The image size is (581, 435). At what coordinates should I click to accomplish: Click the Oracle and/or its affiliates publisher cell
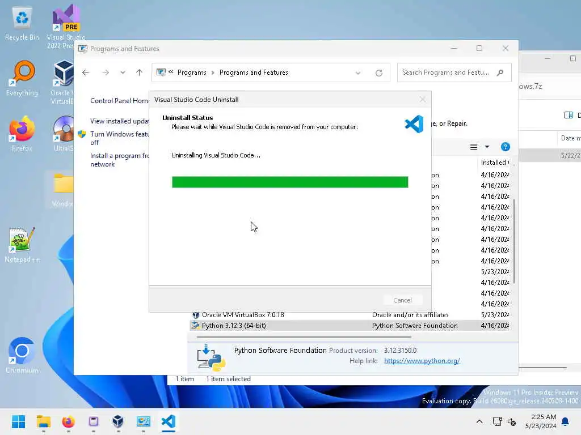(410, 315)
